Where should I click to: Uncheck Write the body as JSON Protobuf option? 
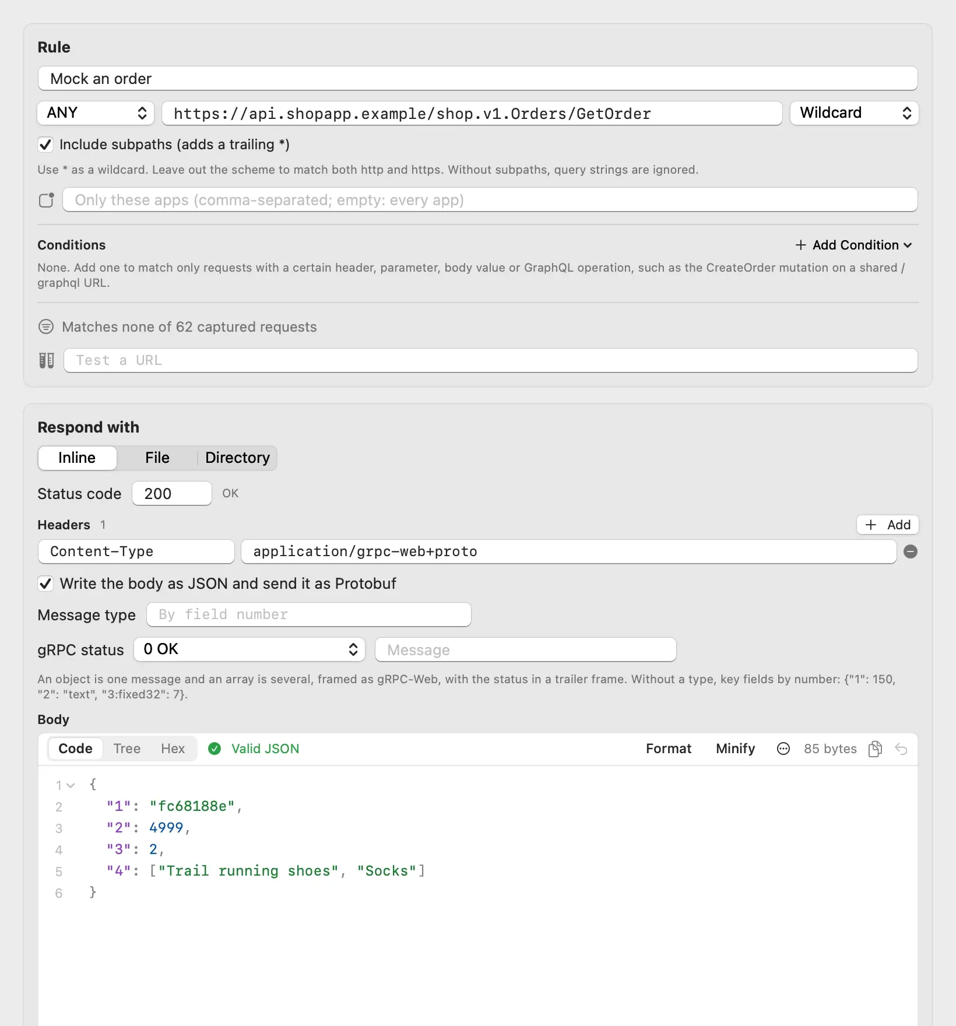[x=45, y=584]
